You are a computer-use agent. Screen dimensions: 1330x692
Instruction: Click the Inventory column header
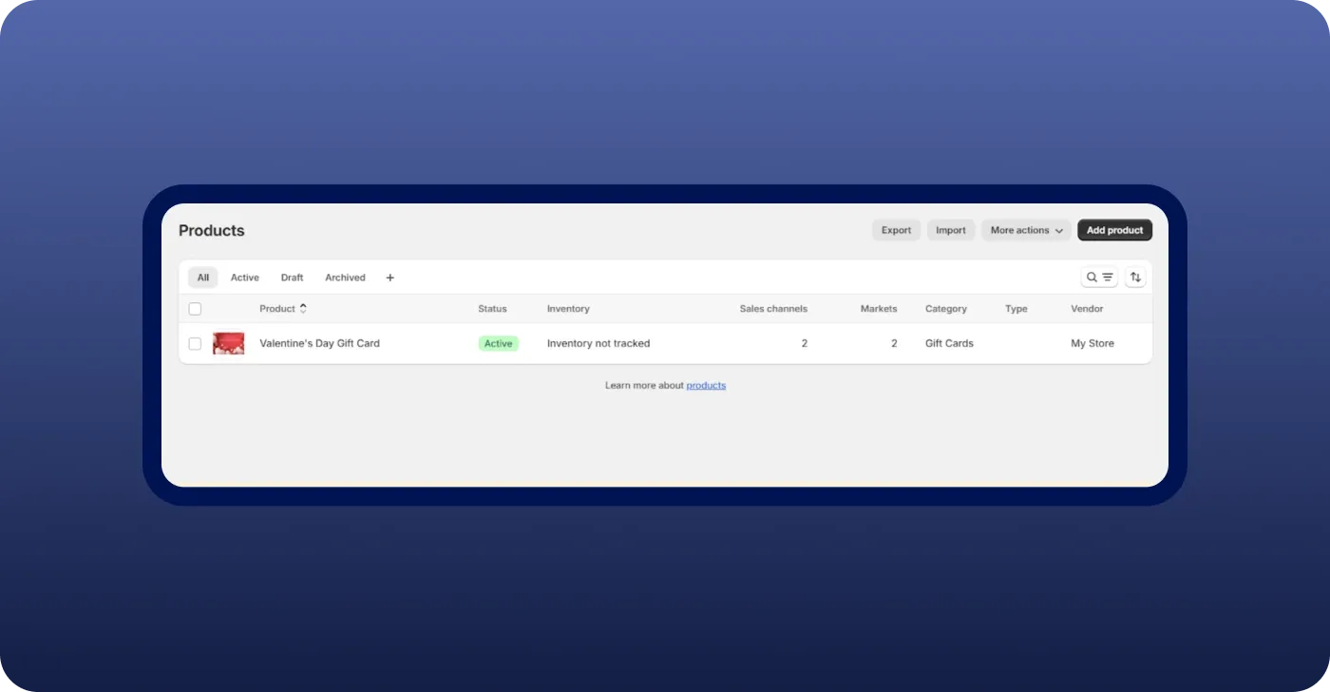click(568, 309)
